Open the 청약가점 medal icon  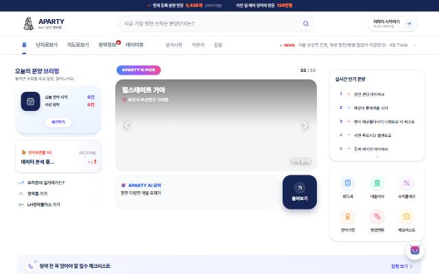[348, 216]
